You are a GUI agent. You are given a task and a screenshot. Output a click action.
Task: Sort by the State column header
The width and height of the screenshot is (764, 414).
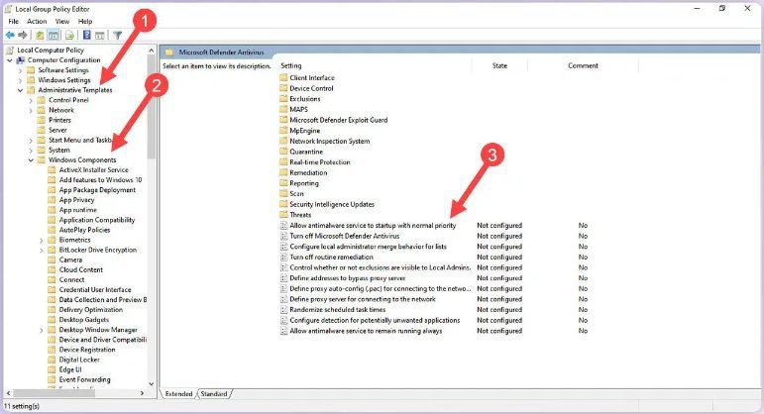499,65
